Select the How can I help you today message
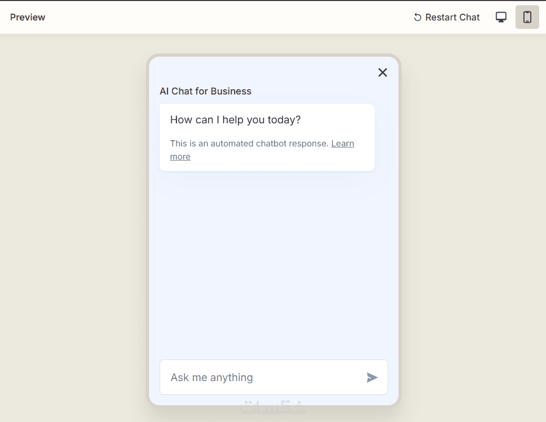Image resolution: width=546 pixels, height=422 pixels. 235,120
